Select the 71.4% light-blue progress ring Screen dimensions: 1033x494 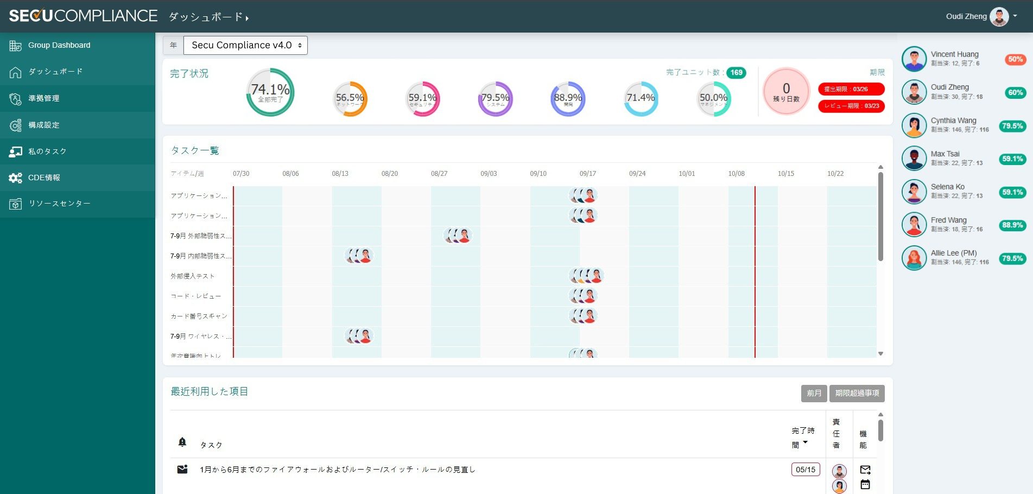[x=641, y=99]
